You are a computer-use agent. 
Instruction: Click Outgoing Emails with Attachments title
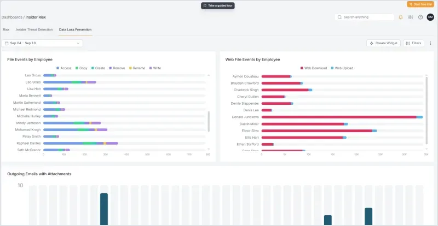[x=39, y=174]
